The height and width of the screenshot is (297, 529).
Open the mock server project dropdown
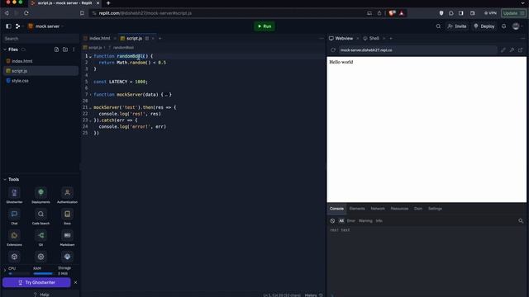click(x=45, y=26)
